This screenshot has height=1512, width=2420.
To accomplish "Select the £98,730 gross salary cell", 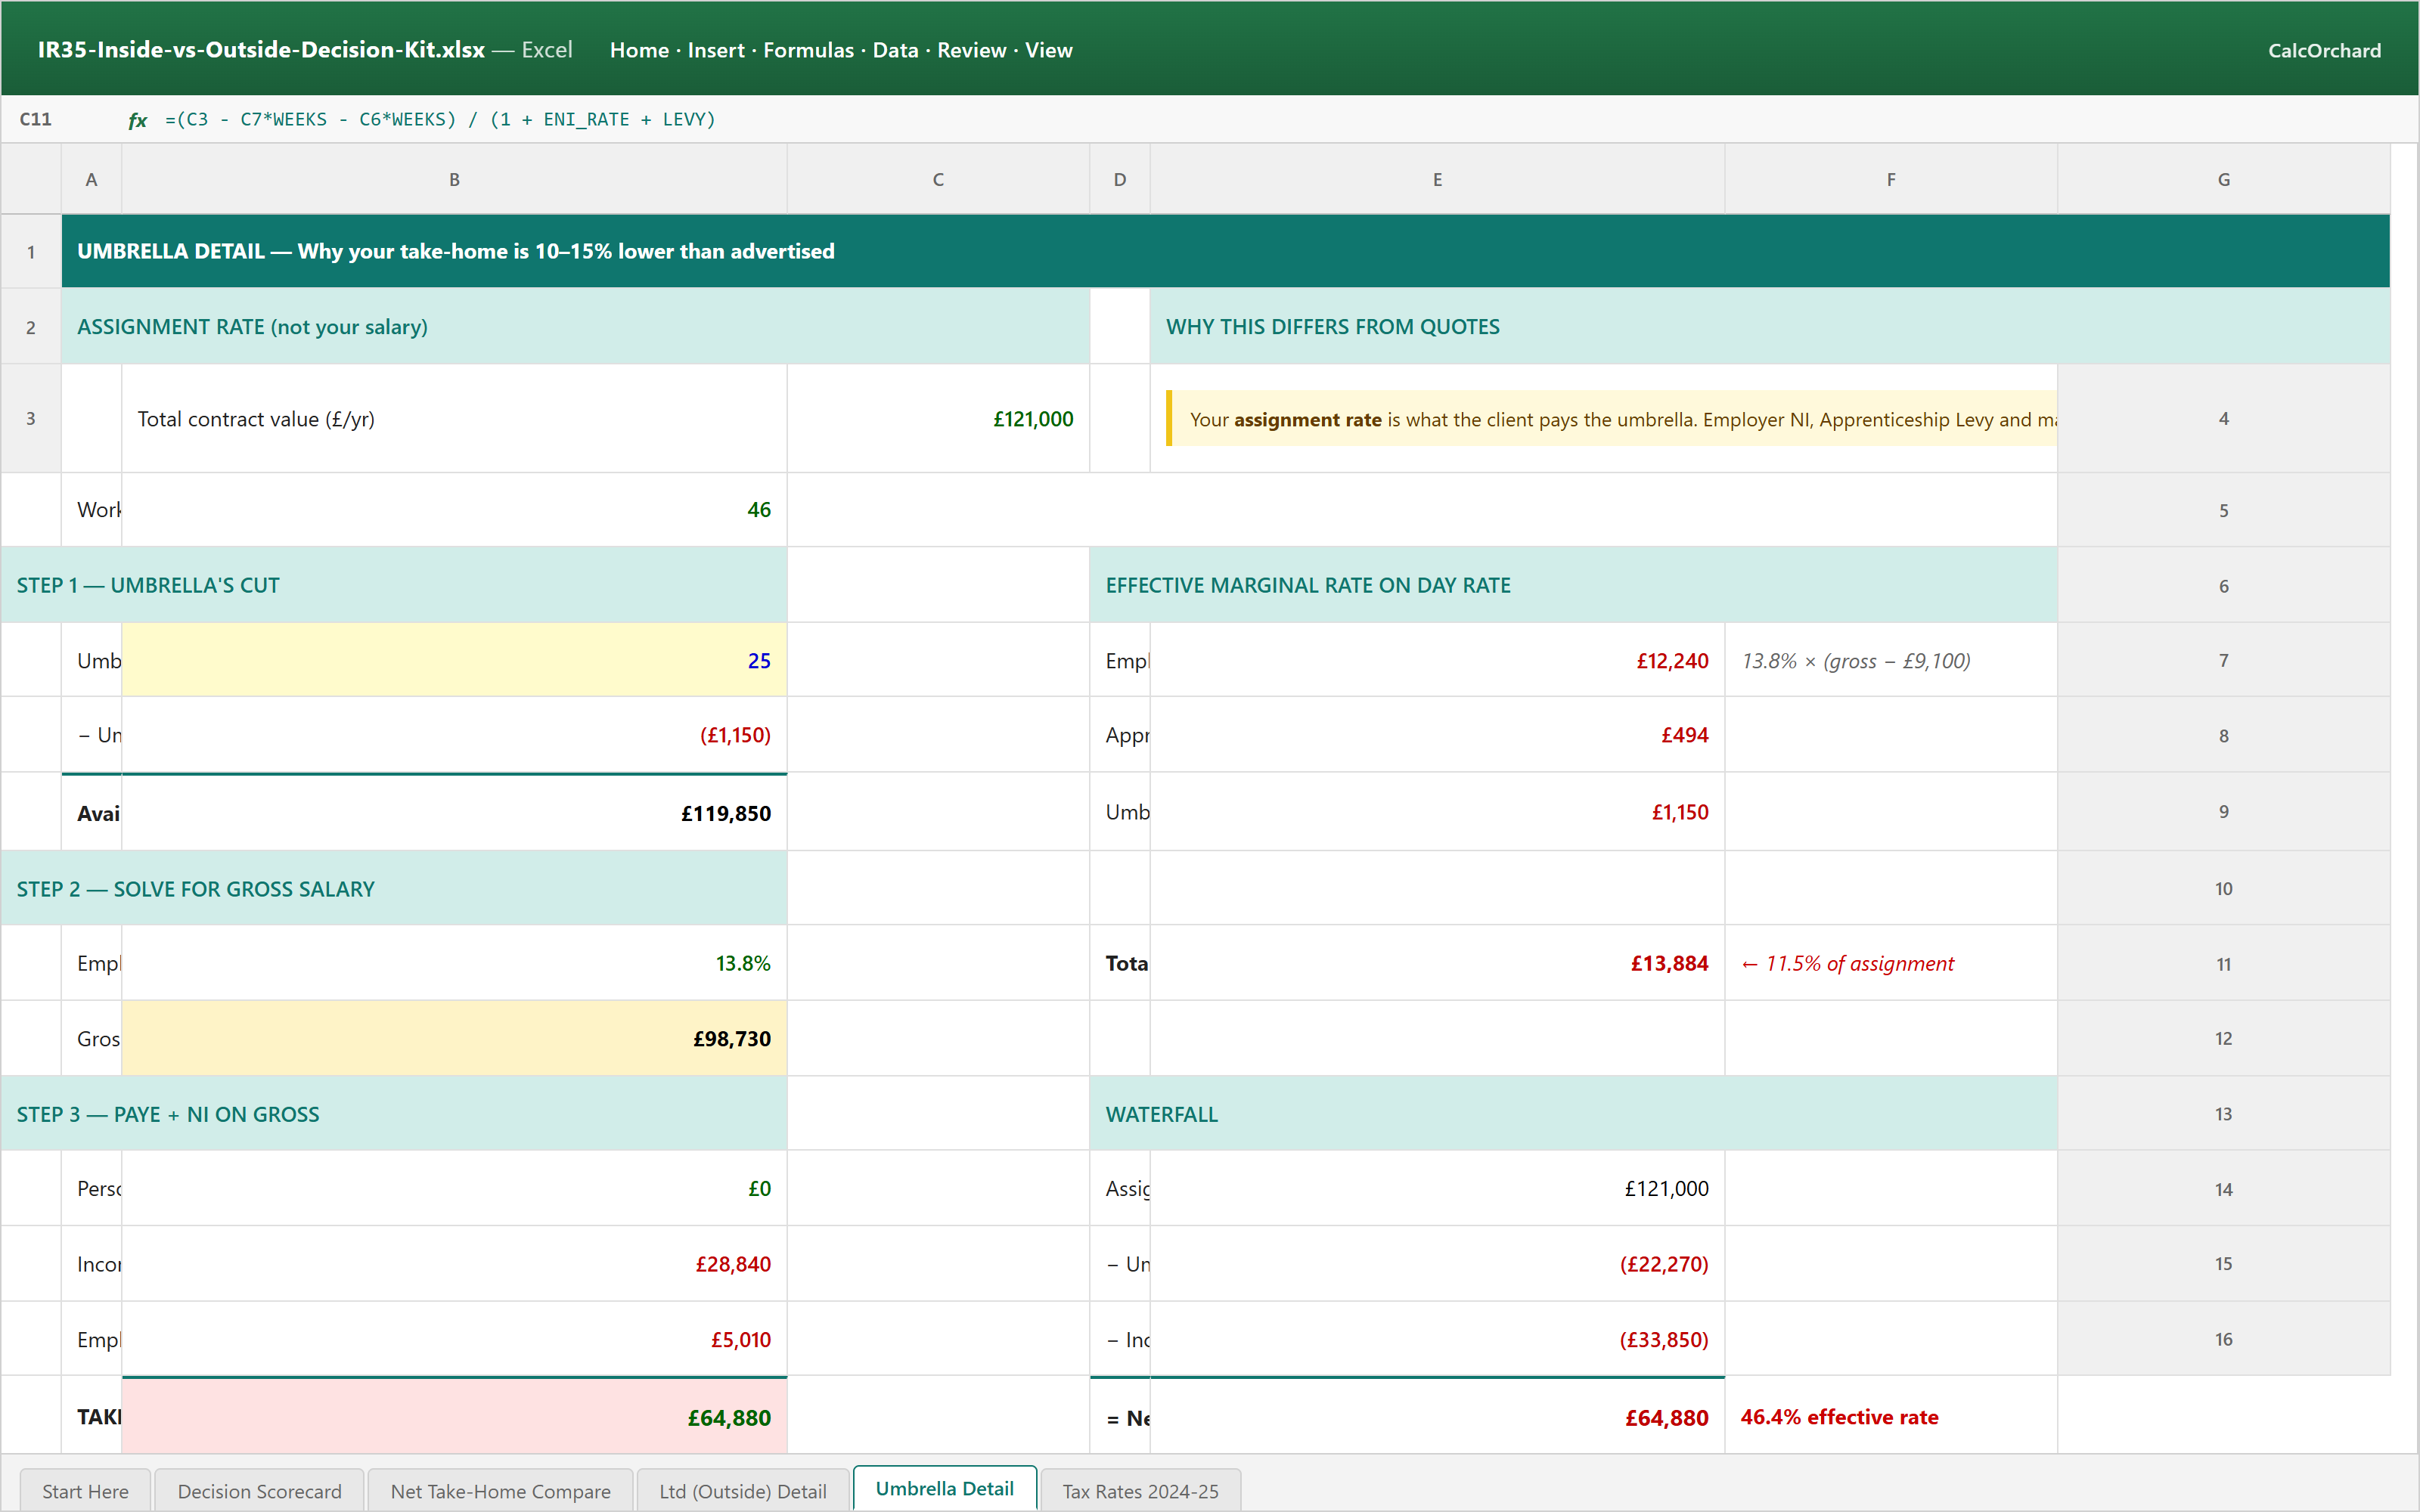I will pos(454,1038).
